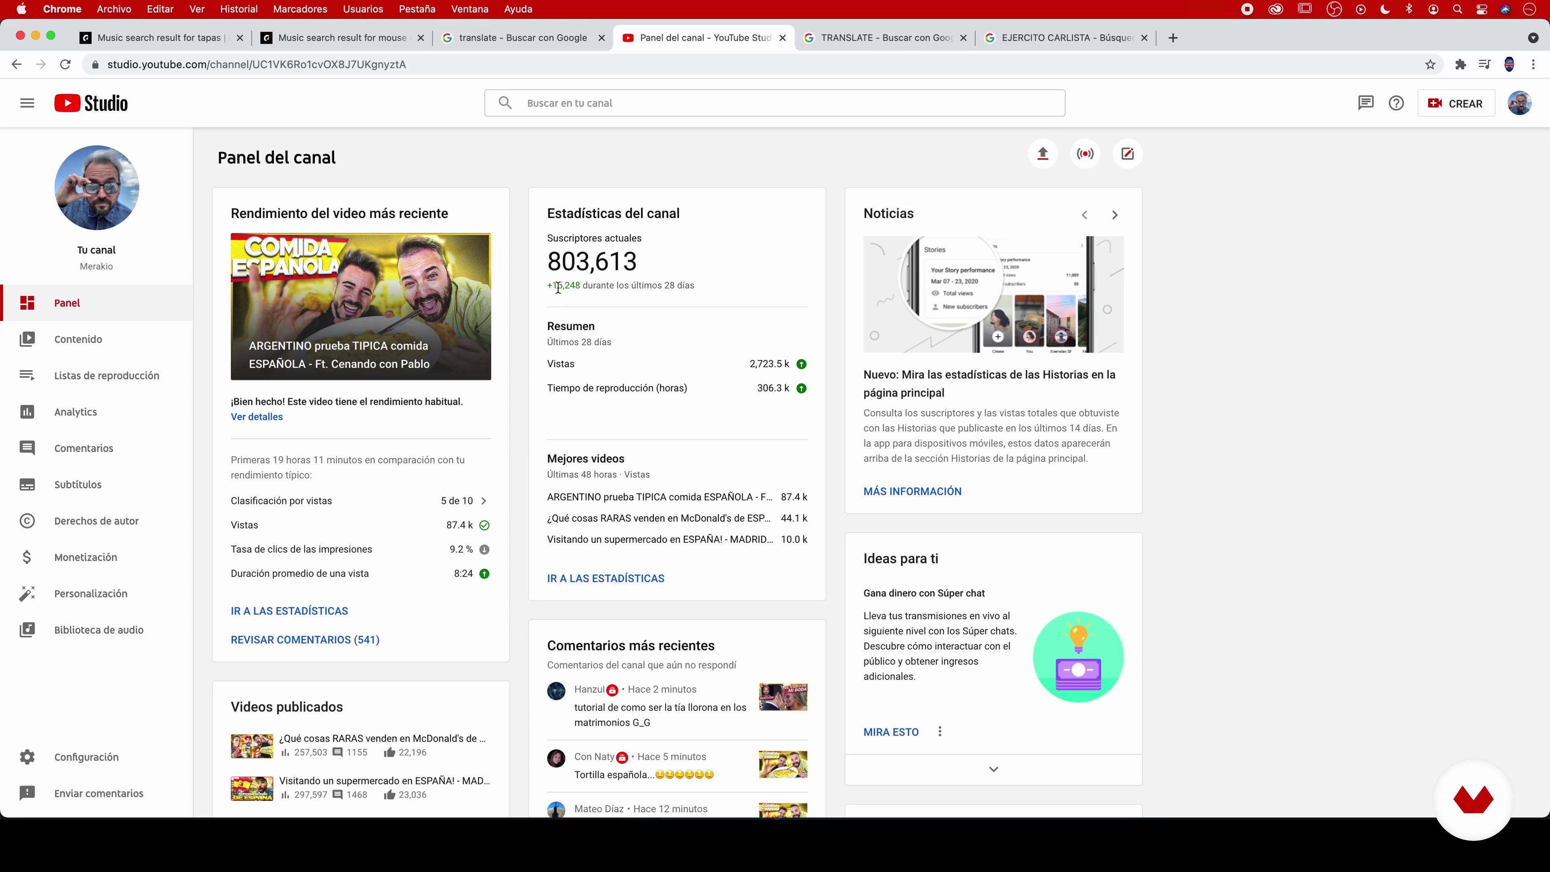Viewport: 1550px width, 872px height.
Task: Open the channel profile picture in sidebar
Action: [96, 188]
